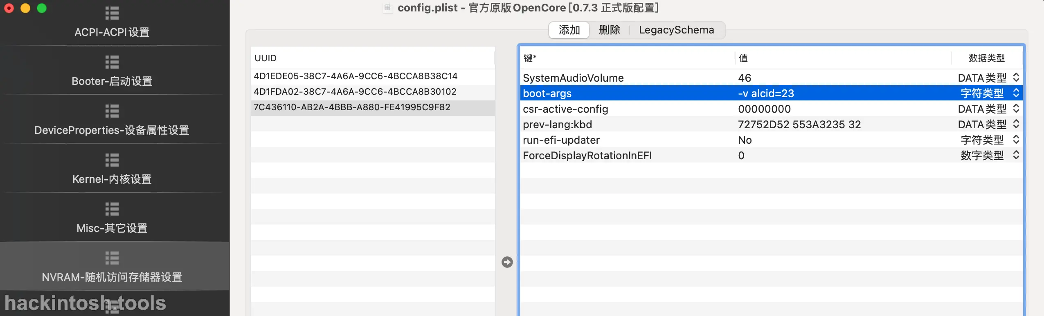Click the UUID column header

click(373, 58)
